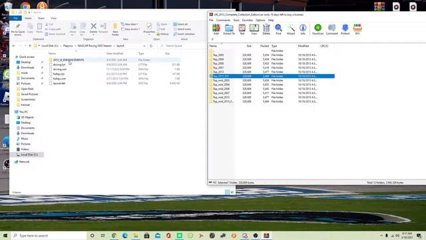Click the Add icon in WinRAR toolbar
Screen dimensions: 426x240
[x=216, y=29]
